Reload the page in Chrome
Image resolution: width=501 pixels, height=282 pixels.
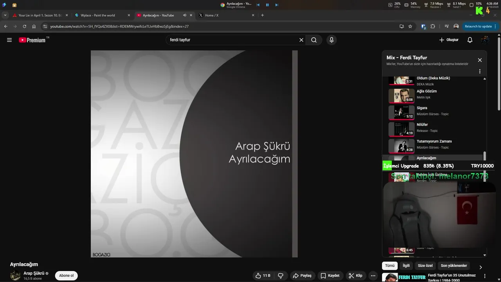[24, 26]
